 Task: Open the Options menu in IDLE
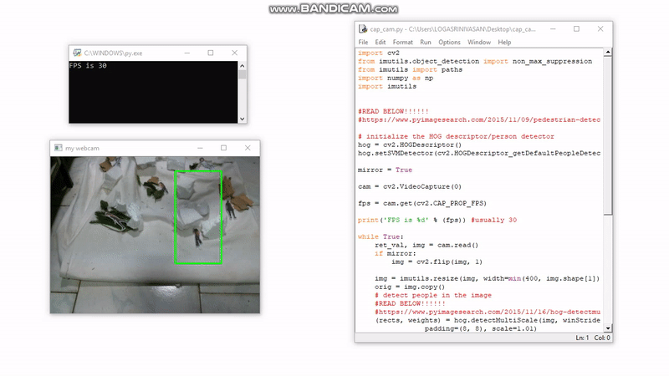click(x=449, y=42)
